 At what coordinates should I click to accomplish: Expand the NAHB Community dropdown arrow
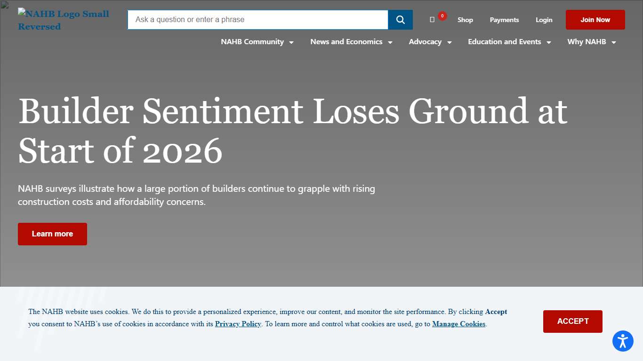(291, 42)
